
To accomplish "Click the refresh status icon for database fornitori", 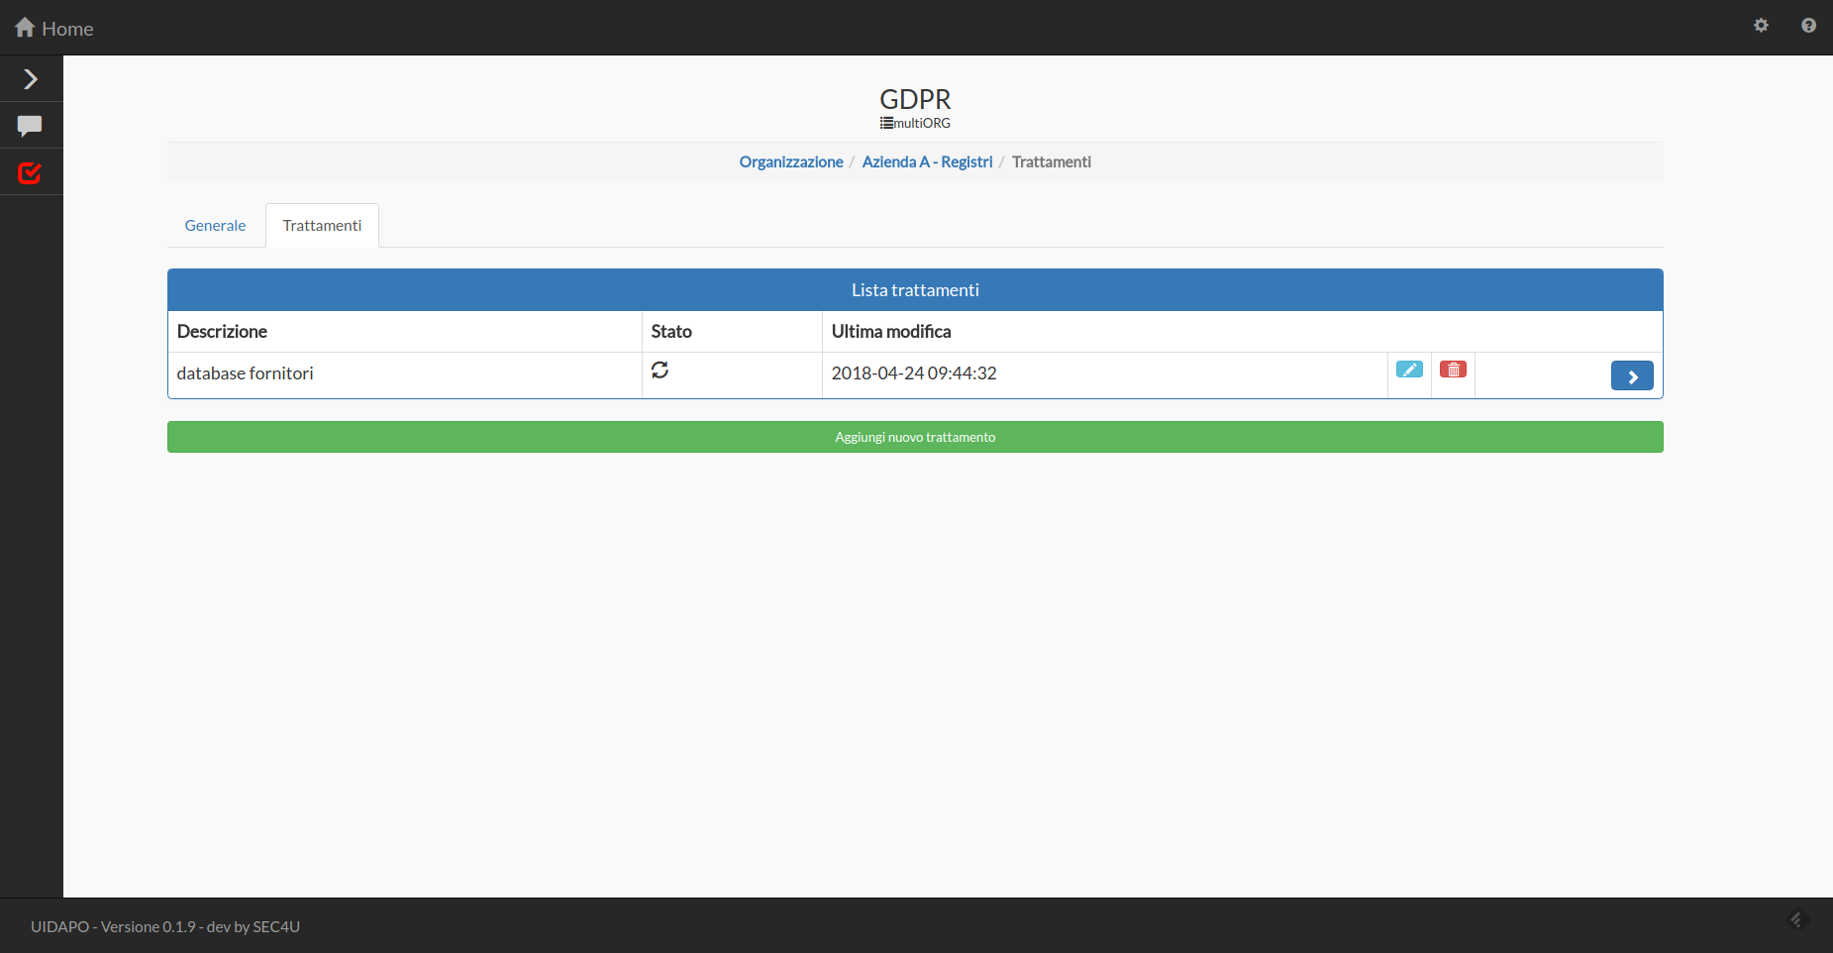I will click(x=660, y=370).
